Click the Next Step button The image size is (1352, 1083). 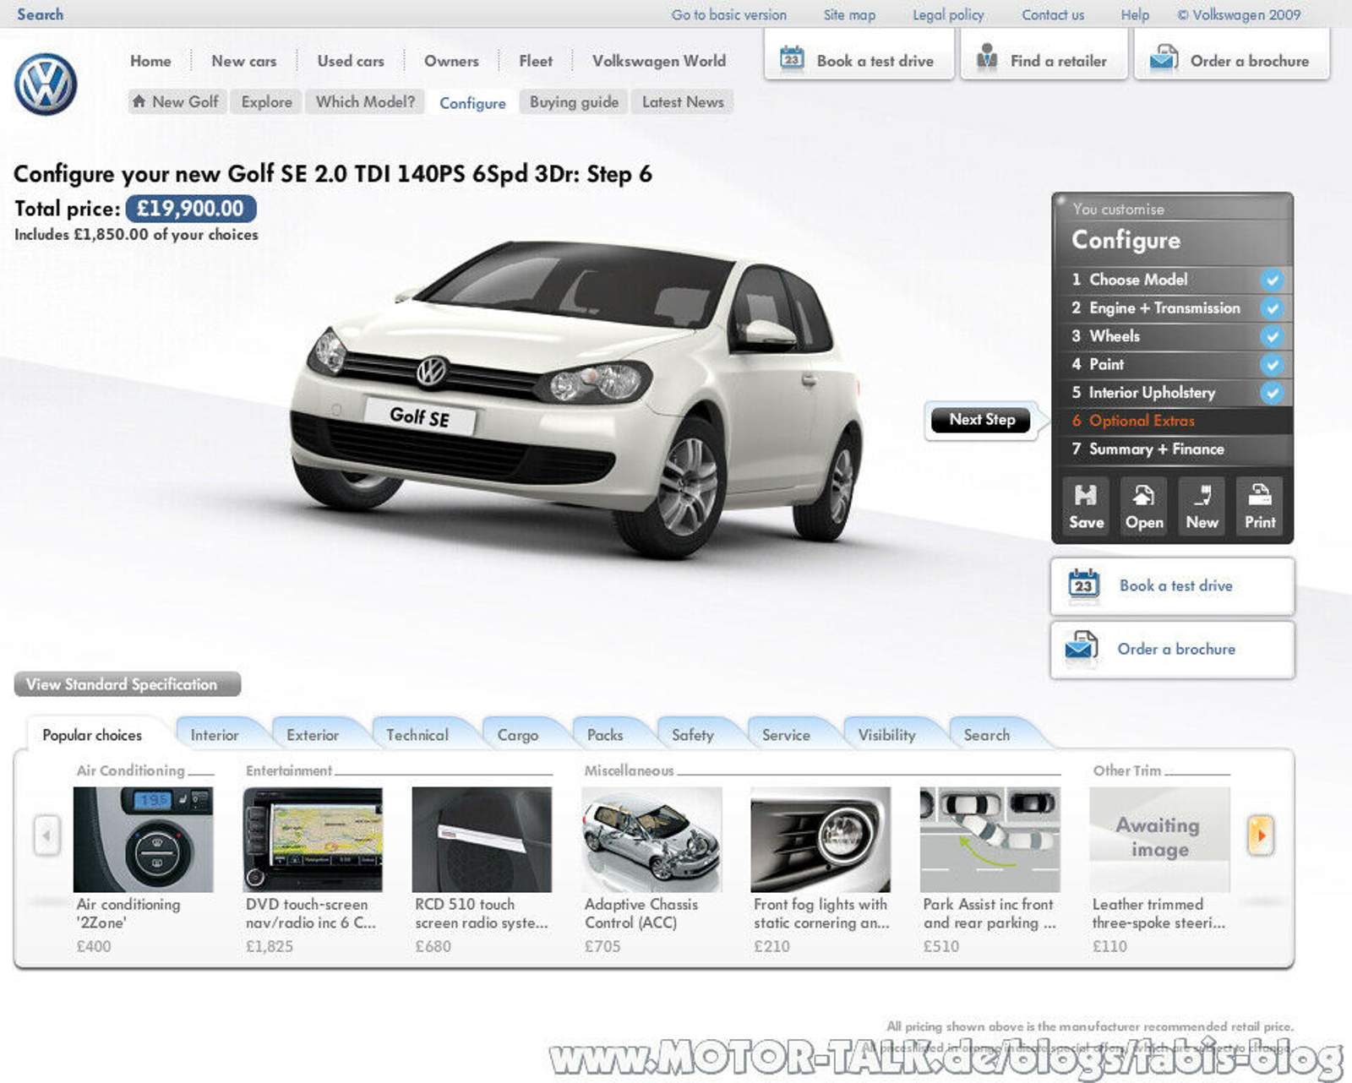tap(981, 420)
